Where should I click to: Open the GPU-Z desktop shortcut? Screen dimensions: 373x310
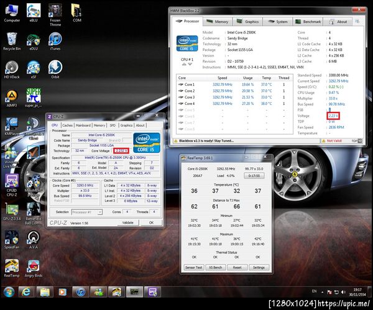coord(12,212)
